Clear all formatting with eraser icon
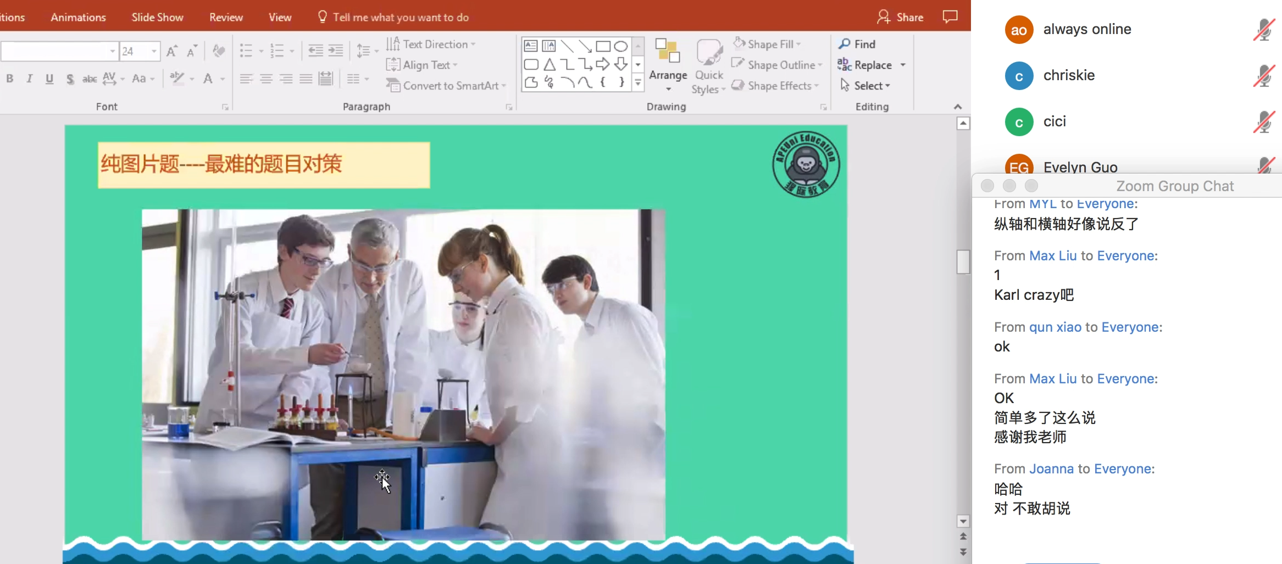This screenshot has height=564, width=1282. click(x=219, y=51)
